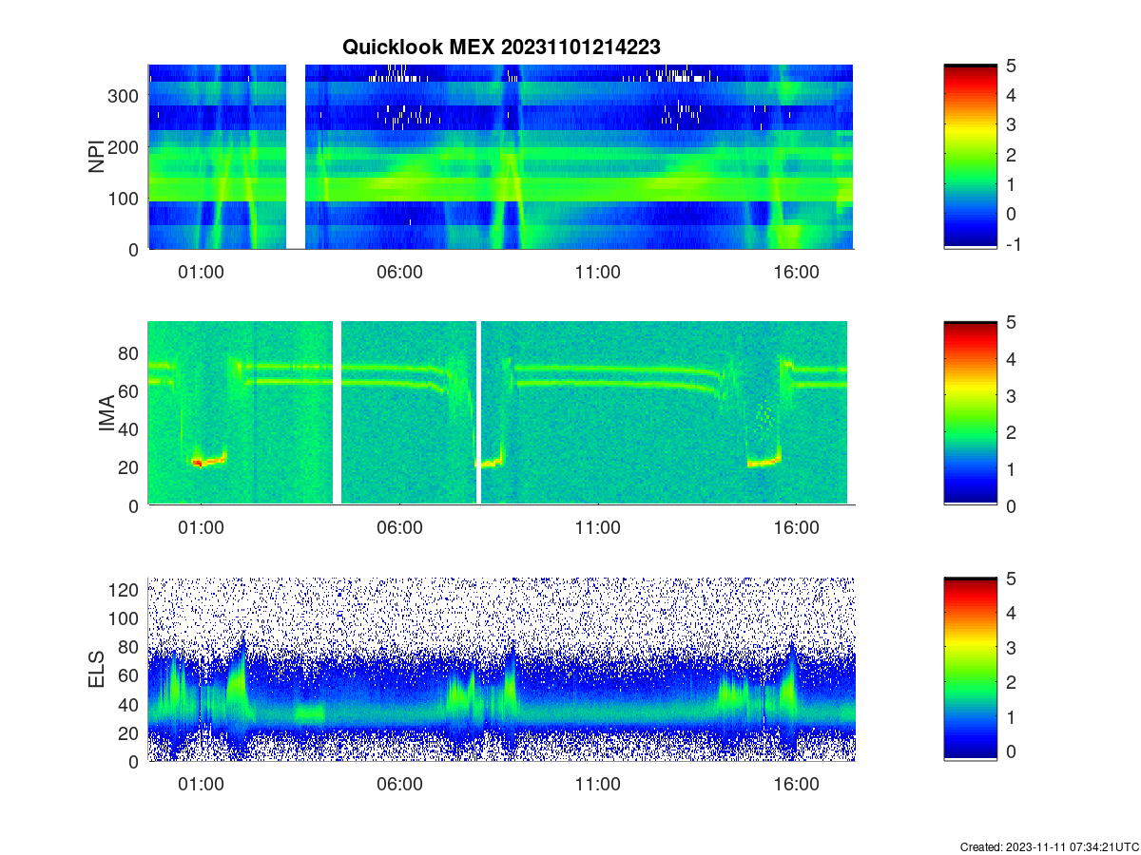Click the '16:00' tick under ELS plot

(796, 785)
